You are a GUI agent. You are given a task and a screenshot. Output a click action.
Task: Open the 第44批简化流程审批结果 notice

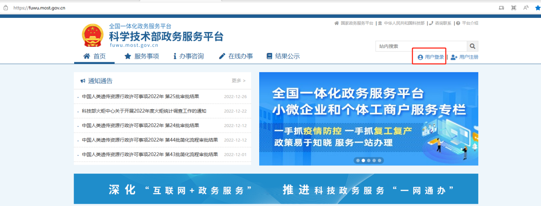pos(150,140)
